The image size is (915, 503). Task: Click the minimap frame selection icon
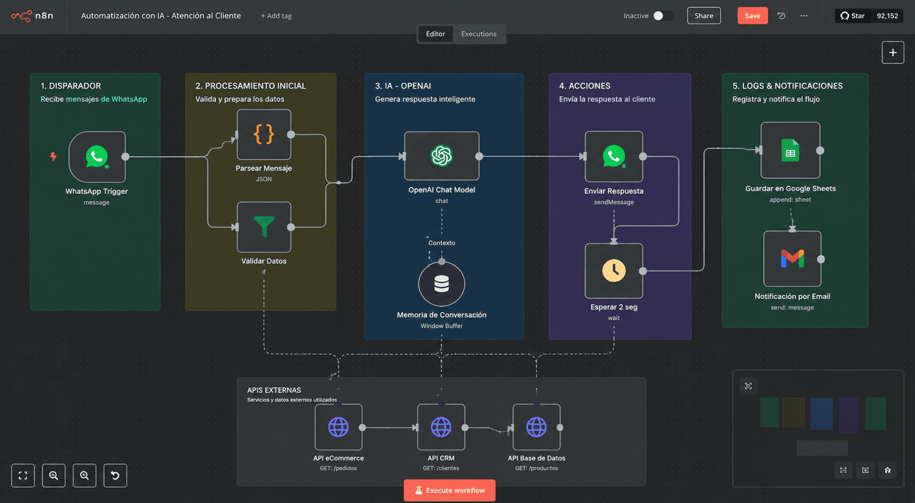pos(865,470)
